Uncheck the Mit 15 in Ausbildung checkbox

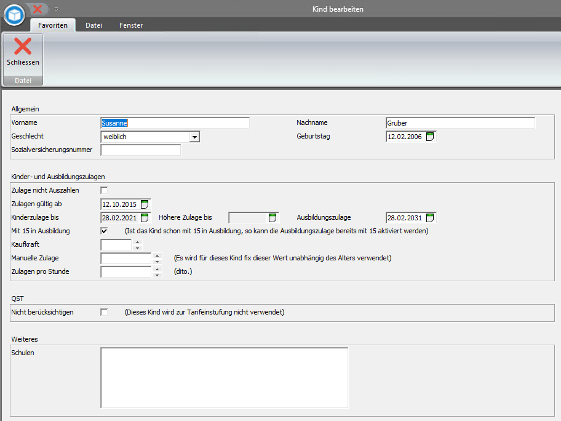pos(104,231)
